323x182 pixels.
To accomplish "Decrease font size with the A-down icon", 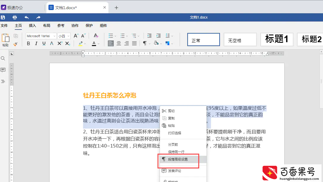I will 83,36.
